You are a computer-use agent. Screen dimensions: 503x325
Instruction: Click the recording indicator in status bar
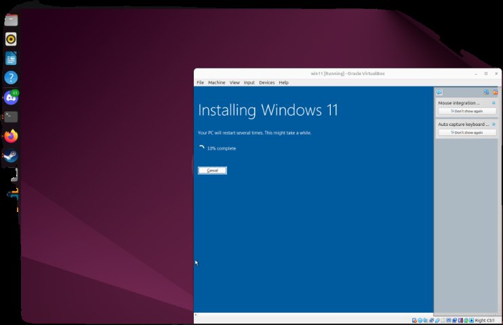[x=455, y=320]
